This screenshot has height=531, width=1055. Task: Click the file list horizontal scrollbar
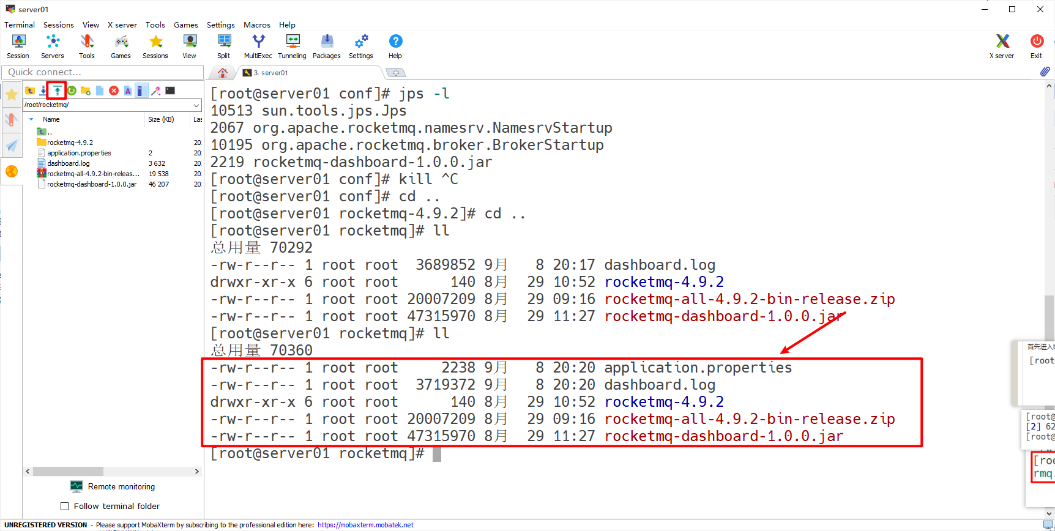(68, 472)
